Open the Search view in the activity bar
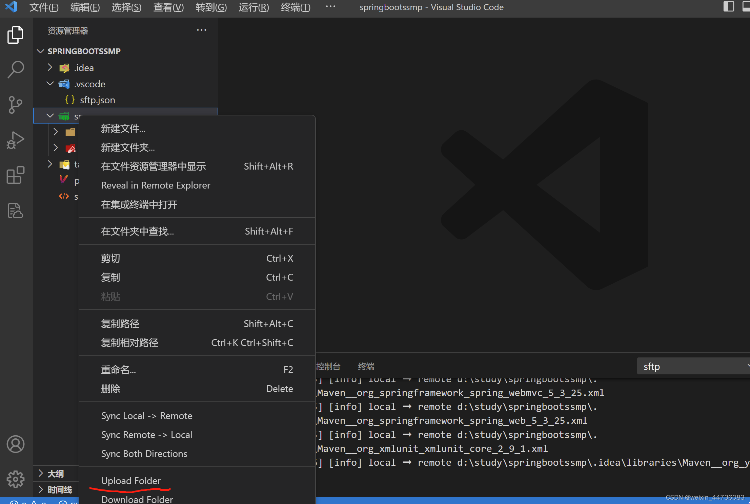The height and width of the screenshot is (504, 750). coord(15,69)
